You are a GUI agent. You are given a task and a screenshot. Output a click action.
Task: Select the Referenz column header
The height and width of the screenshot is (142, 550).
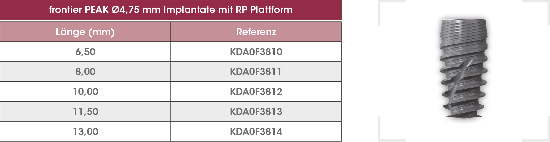click(x=256, y=32)
